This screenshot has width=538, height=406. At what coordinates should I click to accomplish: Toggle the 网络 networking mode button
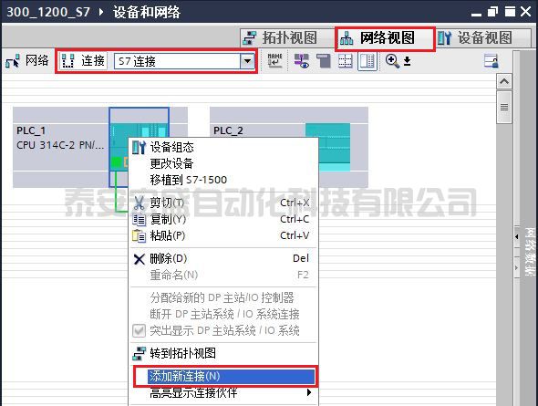point(27,61)
